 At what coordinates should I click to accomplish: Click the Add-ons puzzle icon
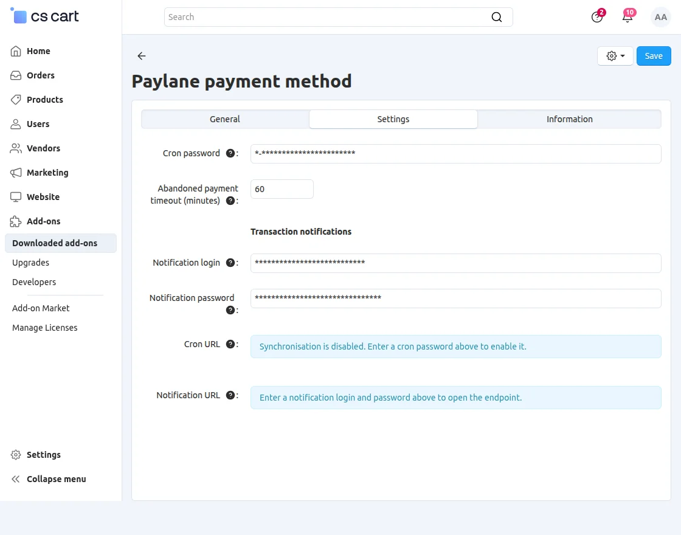click(x=16, y=221)
